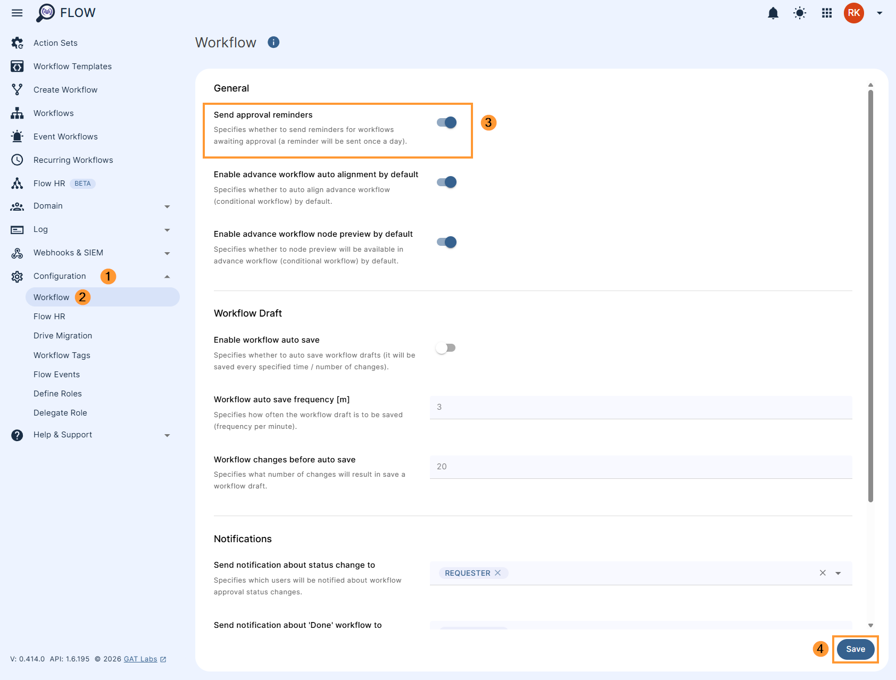Remove the REQUESTER chip
This screenshot has width=896, height=680.
coord(498,573)
